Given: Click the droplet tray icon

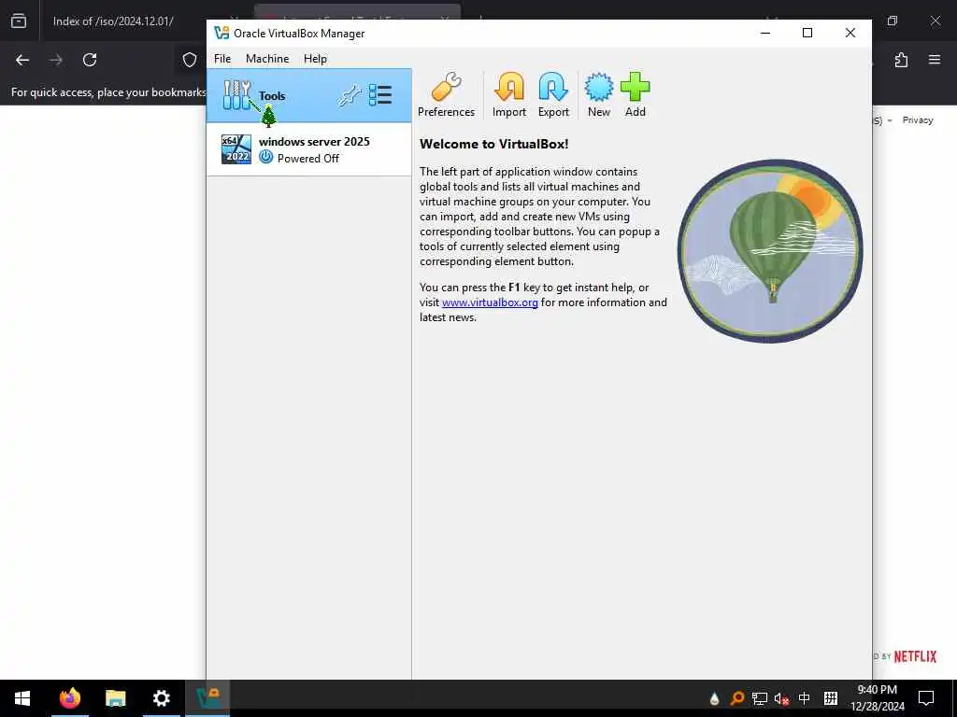Looking at the screenshot, I should 714,698.
